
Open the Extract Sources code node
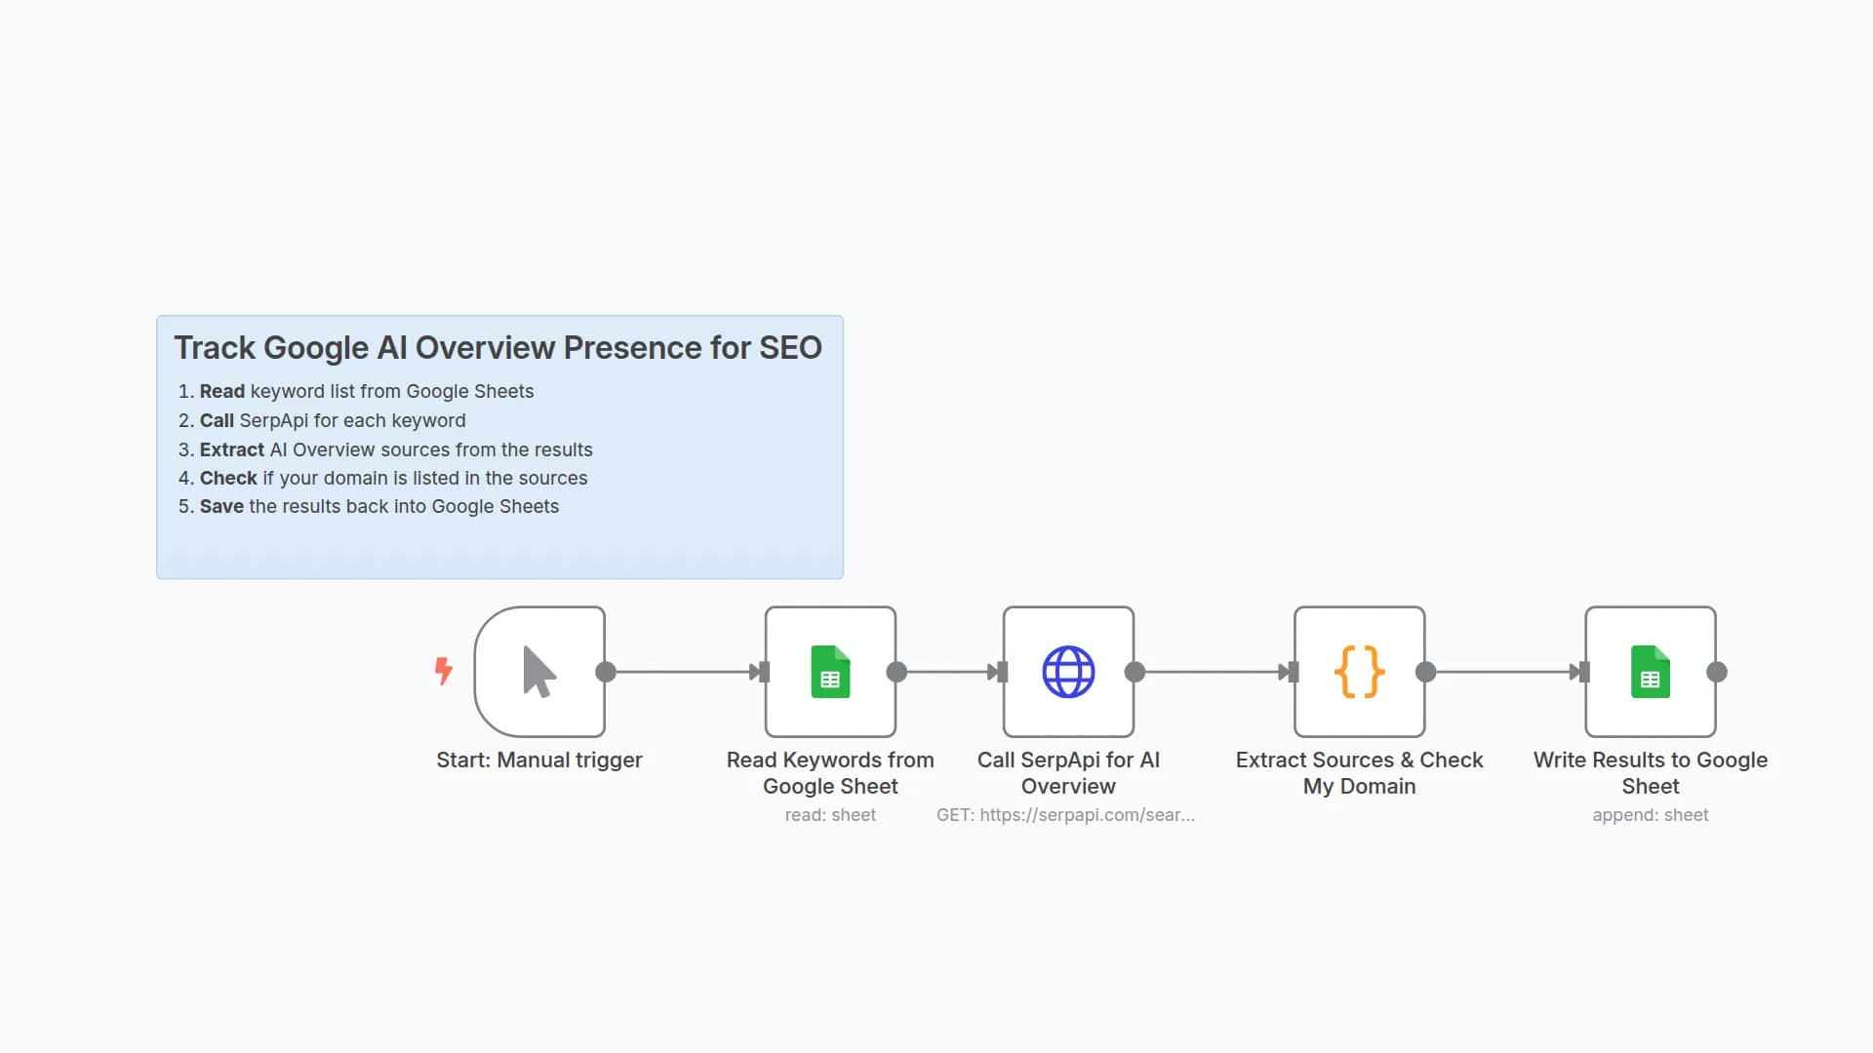(x=1359, y=672)
